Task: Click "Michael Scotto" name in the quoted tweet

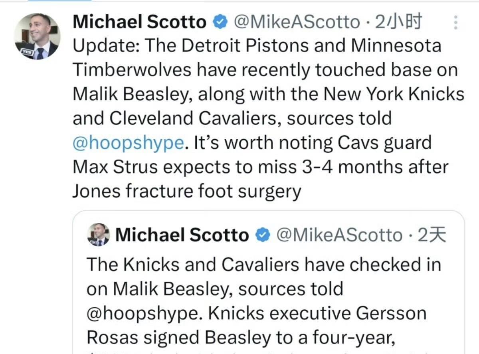Action: point(182,235)
